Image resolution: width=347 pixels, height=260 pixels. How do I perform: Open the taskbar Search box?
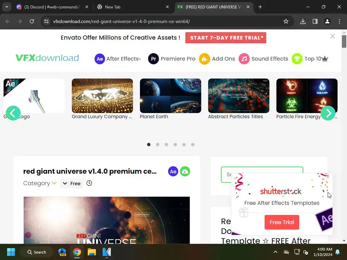pyautogui.click(x=37, y=252)
